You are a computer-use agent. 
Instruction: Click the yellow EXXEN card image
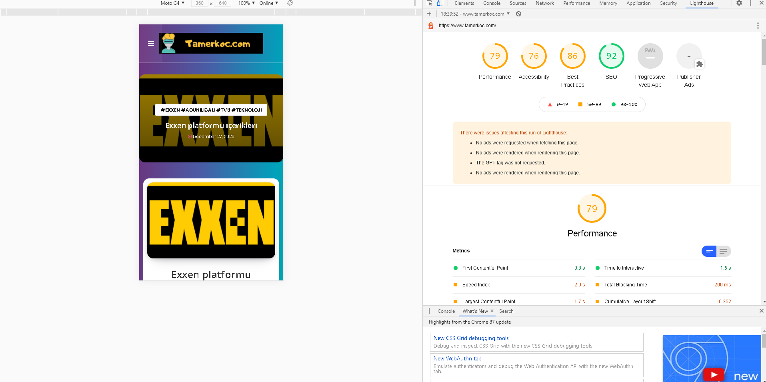coord(211,220)
